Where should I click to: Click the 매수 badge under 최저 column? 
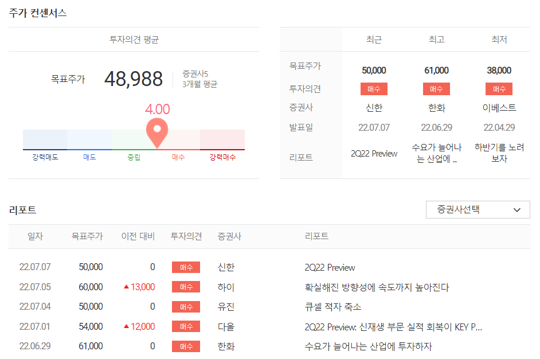tap(499, 89)
